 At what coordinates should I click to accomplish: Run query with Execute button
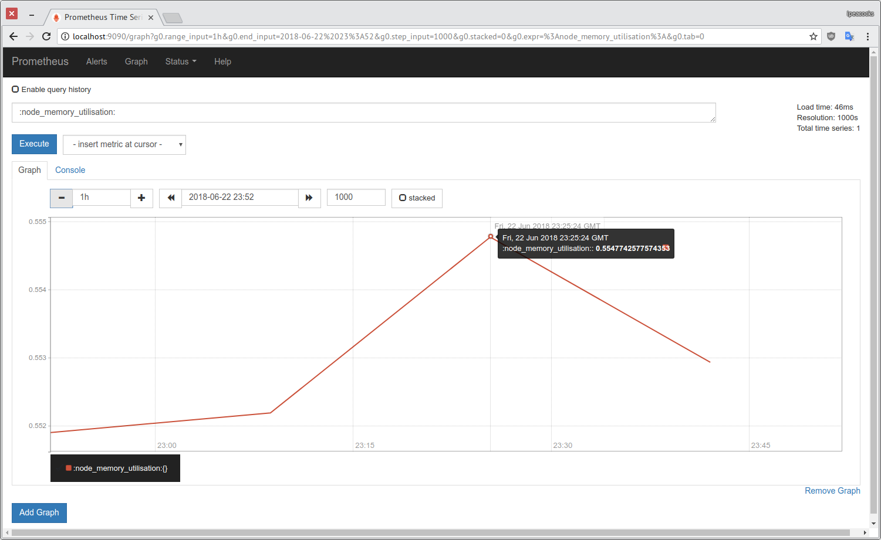(34, 144)
